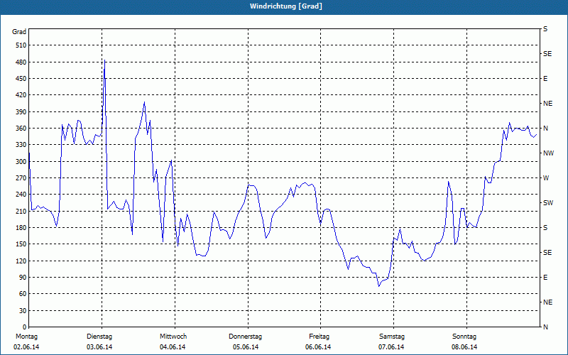Viewport: 568px width, 355px height.
Task: Select the date 05.06.14
Action: click(246, 347)
